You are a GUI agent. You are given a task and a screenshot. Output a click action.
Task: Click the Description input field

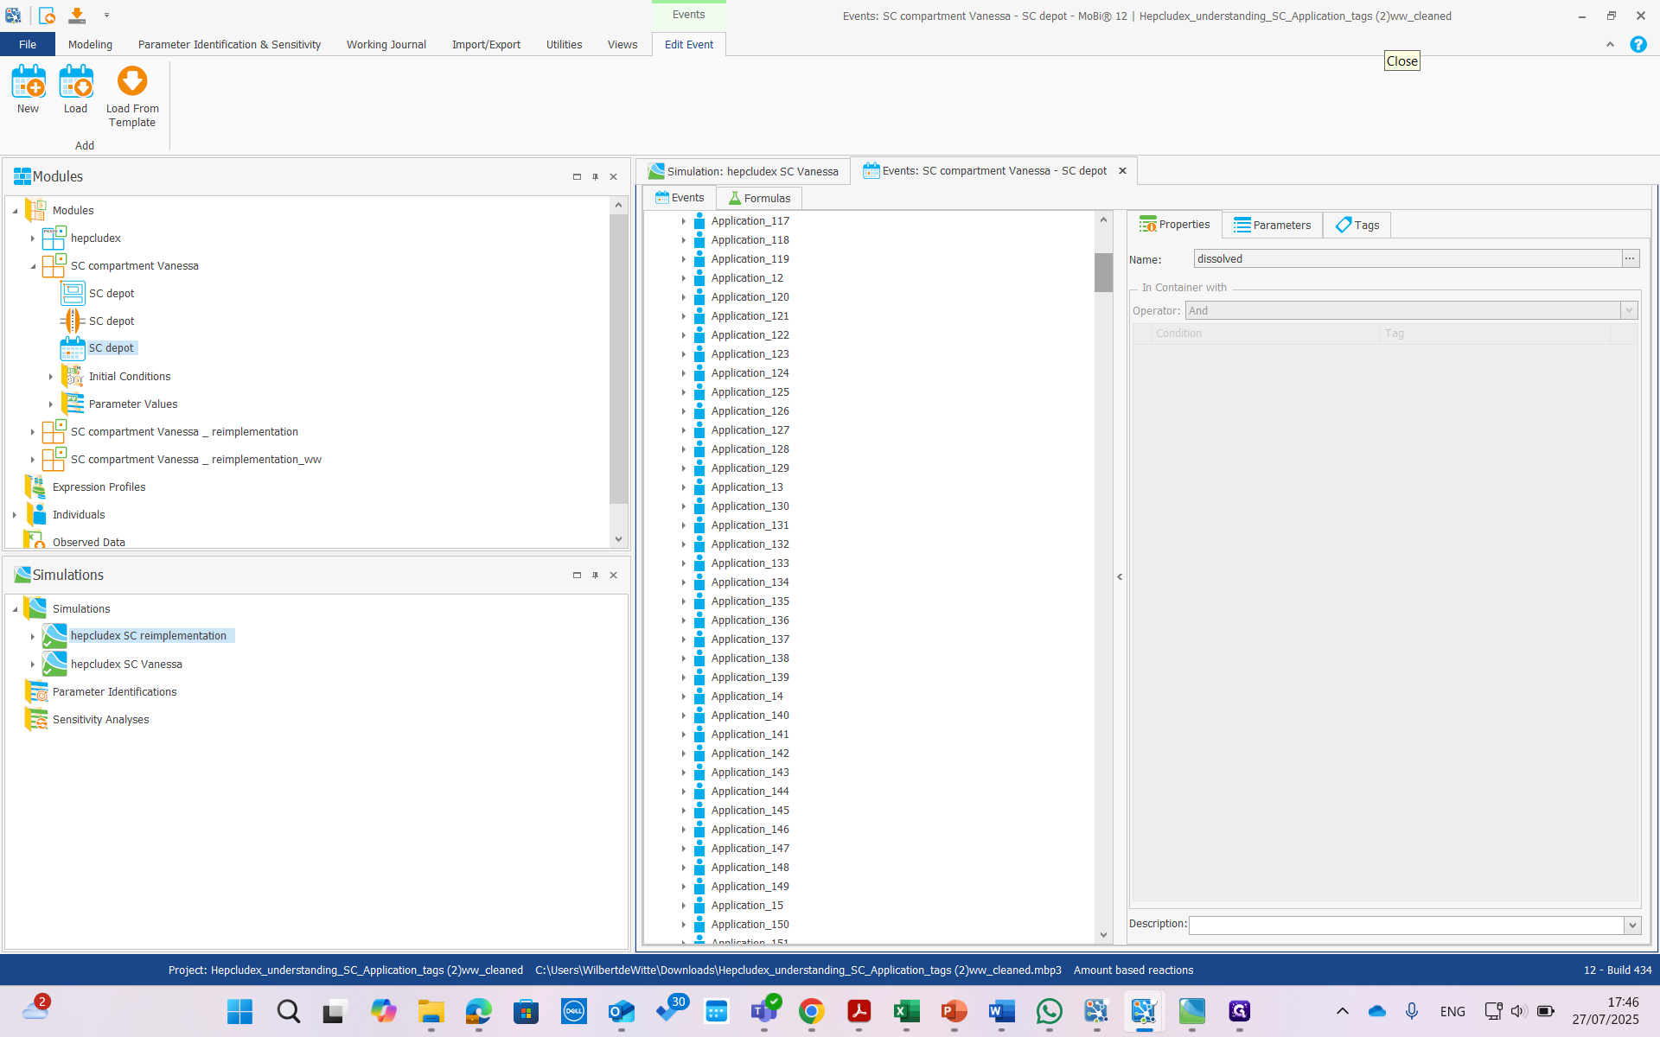click(x=1406, y=925)
